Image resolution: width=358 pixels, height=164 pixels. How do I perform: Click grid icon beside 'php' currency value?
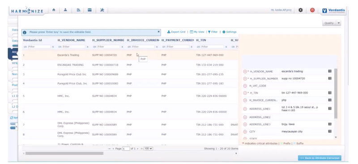330,100
